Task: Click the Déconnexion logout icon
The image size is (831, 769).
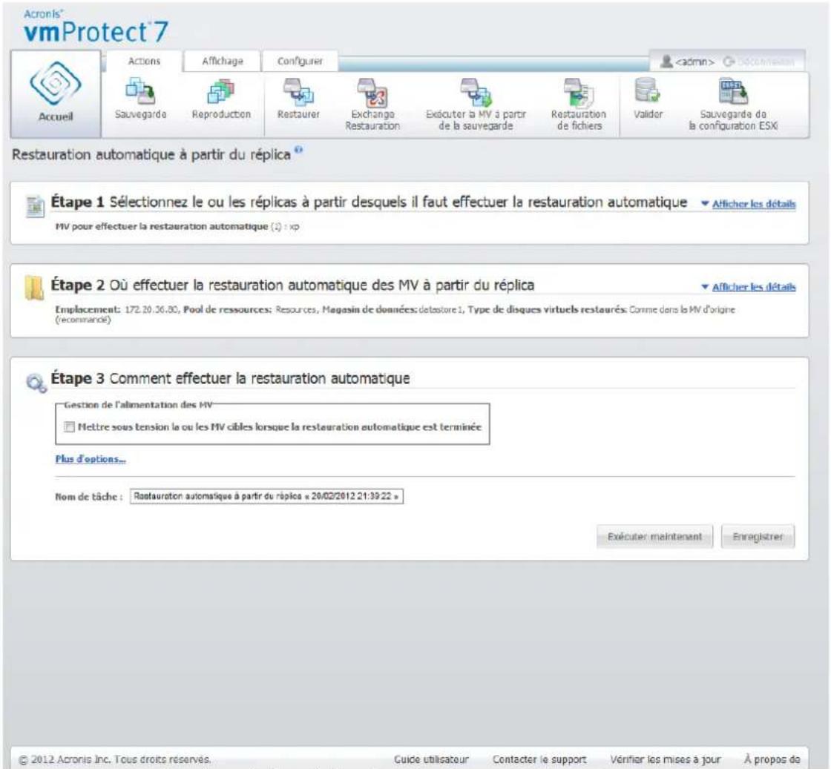Action: 729,62
